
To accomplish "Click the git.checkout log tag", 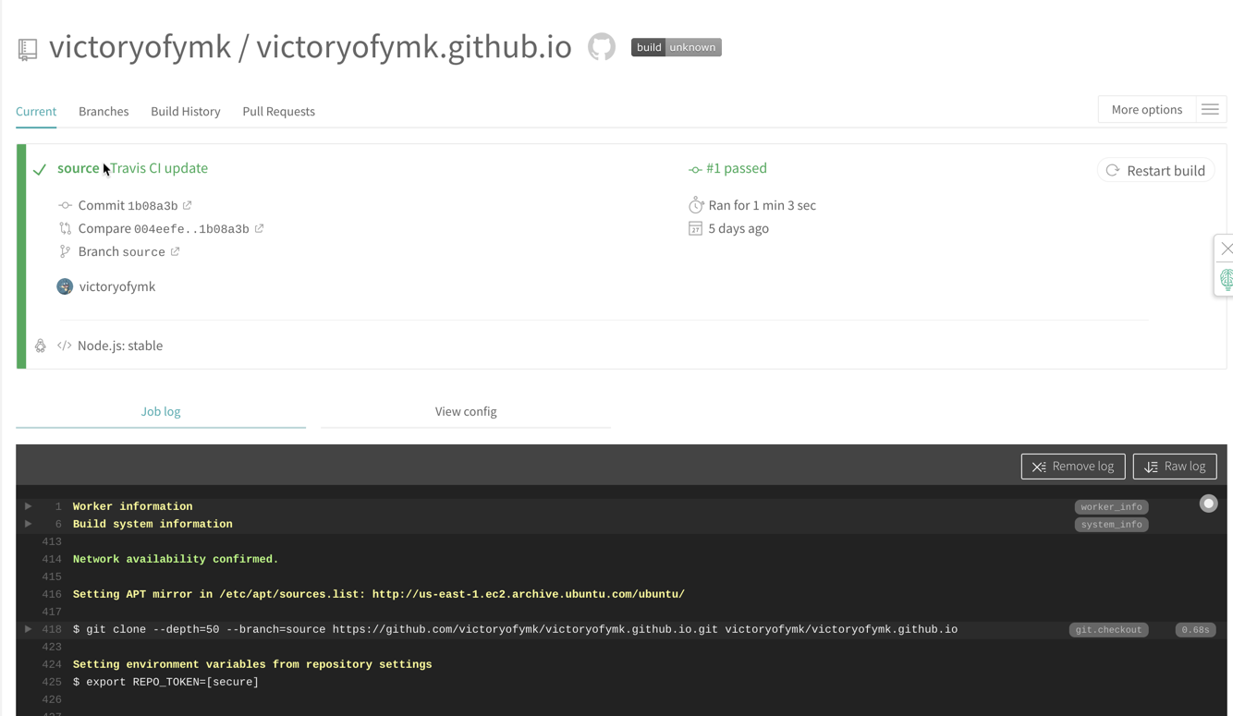I will point(1108,629).
